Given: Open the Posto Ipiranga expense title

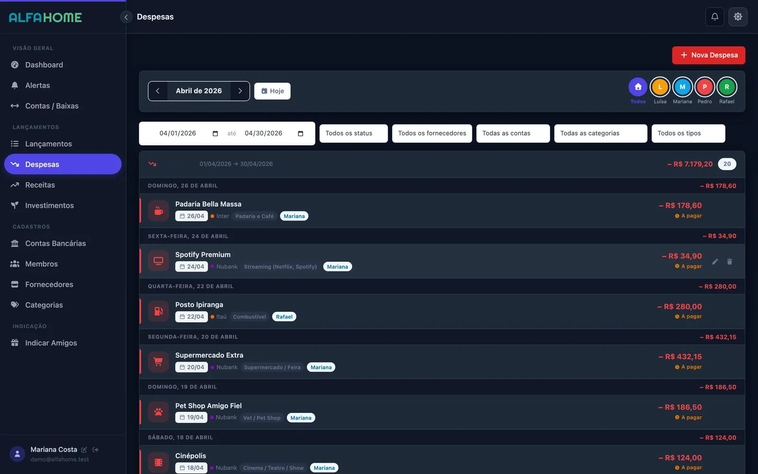Looking at the screenshot, I should (x=199, y=305).
